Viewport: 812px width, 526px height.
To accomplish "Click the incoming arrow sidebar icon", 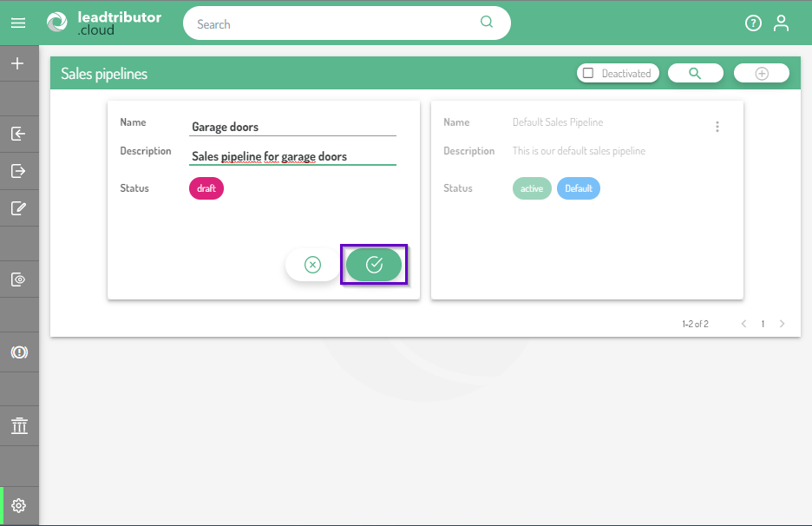I will [18, 134].
